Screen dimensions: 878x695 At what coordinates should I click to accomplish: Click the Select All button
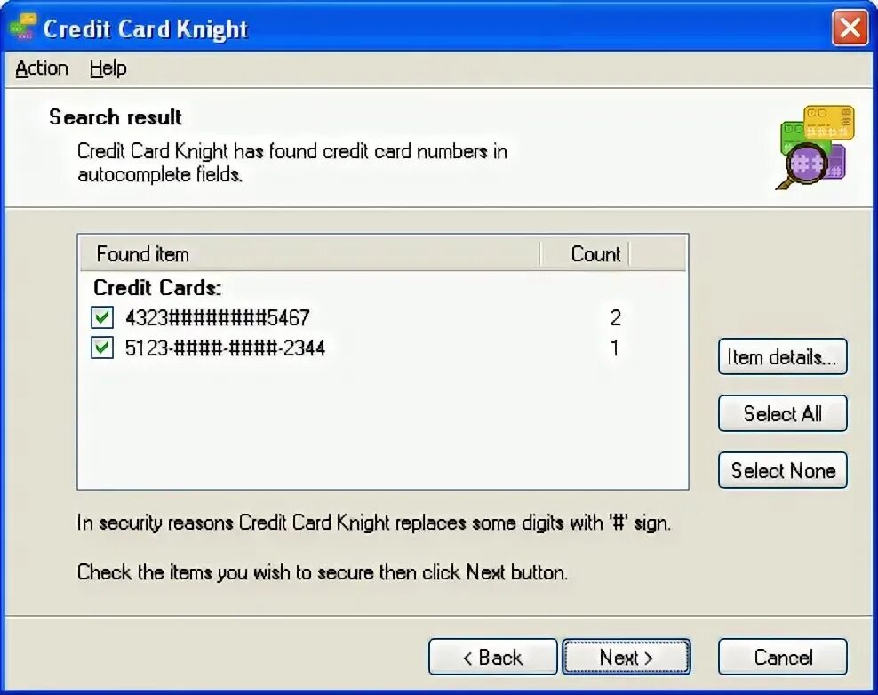782,414
